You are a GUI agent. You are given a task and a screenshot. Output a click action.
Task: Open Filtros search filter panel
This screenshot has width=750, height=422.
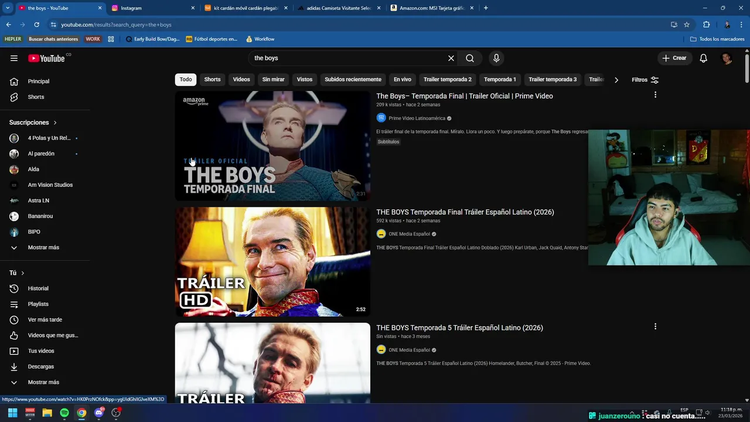pyautogui.click(x=645, y=80)
